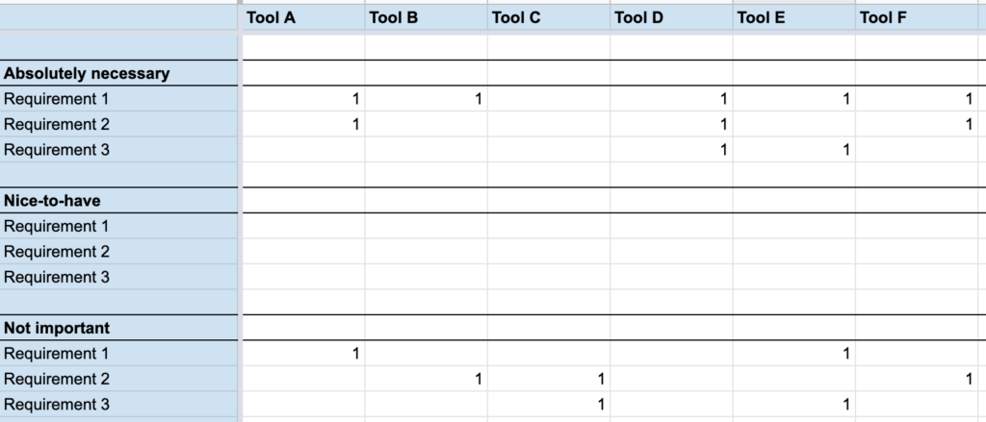Select Tool A cell in Not important Requirement 1
The height and width of the screenshot is (422, 986).
coord(303,354)
